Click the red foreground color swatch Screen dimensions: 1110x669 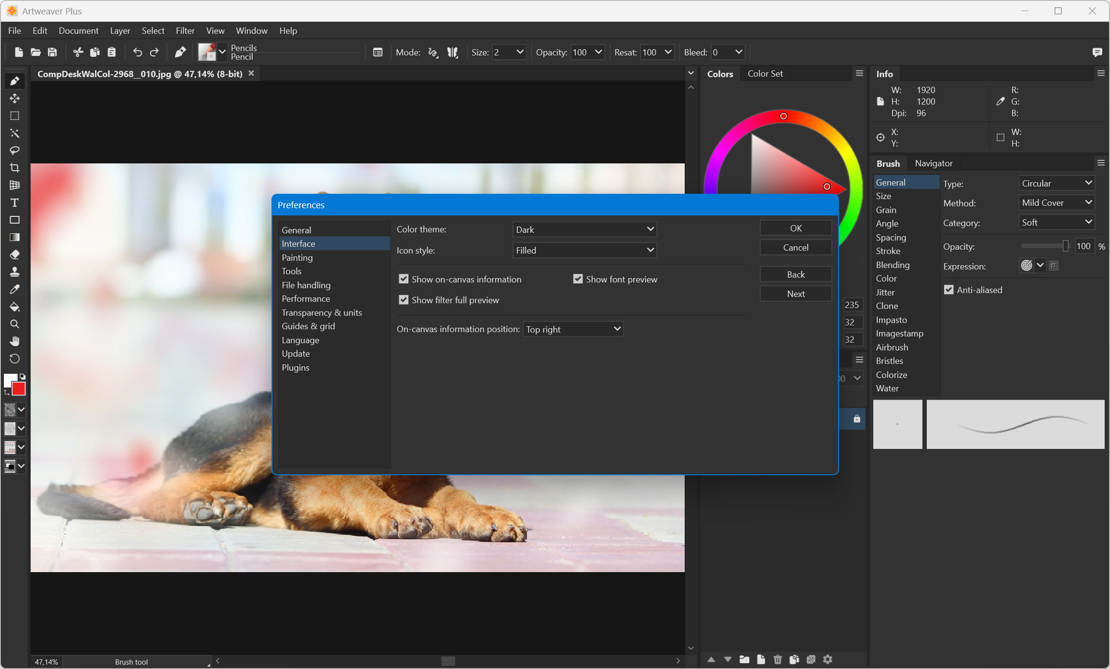tap(19, 389)
